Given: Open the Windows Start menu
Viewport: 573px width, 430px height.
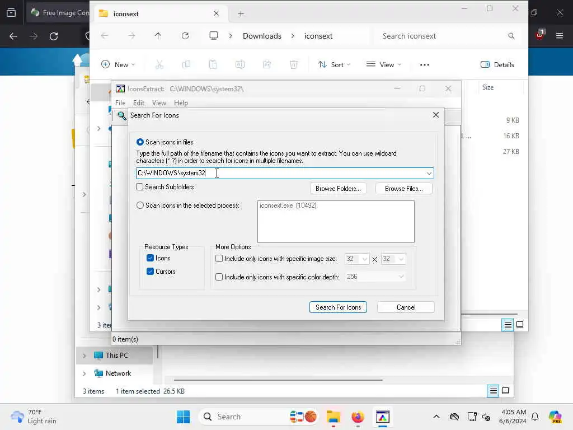Looking at the screenshot, I should click(183, 417).
